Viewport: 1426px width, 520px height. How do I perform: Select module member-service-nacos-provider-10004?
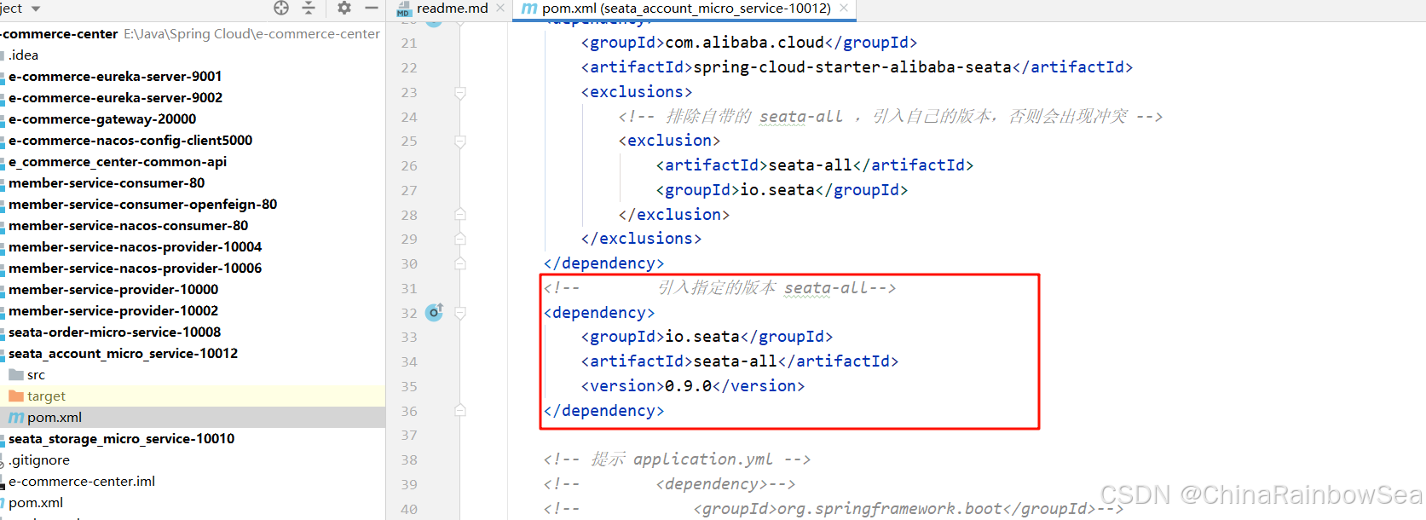[135, 247]
